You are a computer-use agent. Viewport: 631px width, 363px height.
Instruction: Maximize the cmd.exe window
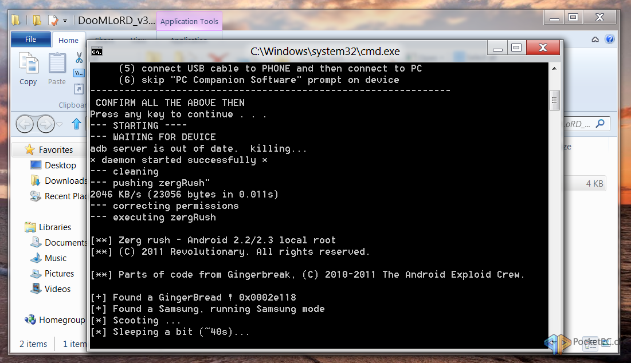[516, 48]
